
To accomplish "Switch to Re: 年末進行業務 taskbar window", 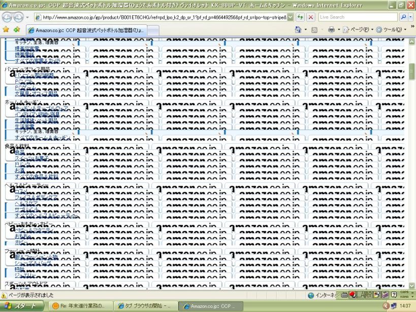I will tap(81, 306).
